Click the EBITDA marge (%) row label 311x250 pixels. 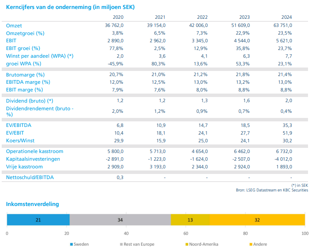[28, 82]
